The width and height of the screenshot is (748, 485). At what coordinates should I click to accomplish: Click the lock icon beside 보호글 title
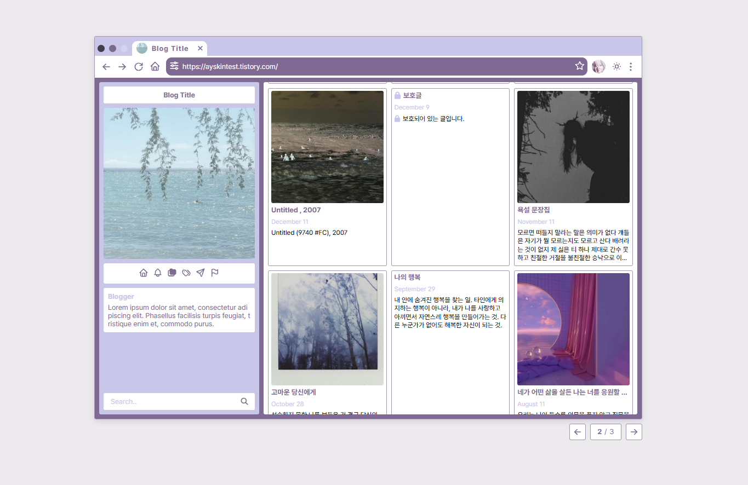(x=397, y=95)
